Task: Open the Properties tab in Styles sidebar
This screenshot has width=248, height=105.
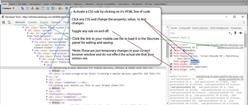Action: click(236, 28)
